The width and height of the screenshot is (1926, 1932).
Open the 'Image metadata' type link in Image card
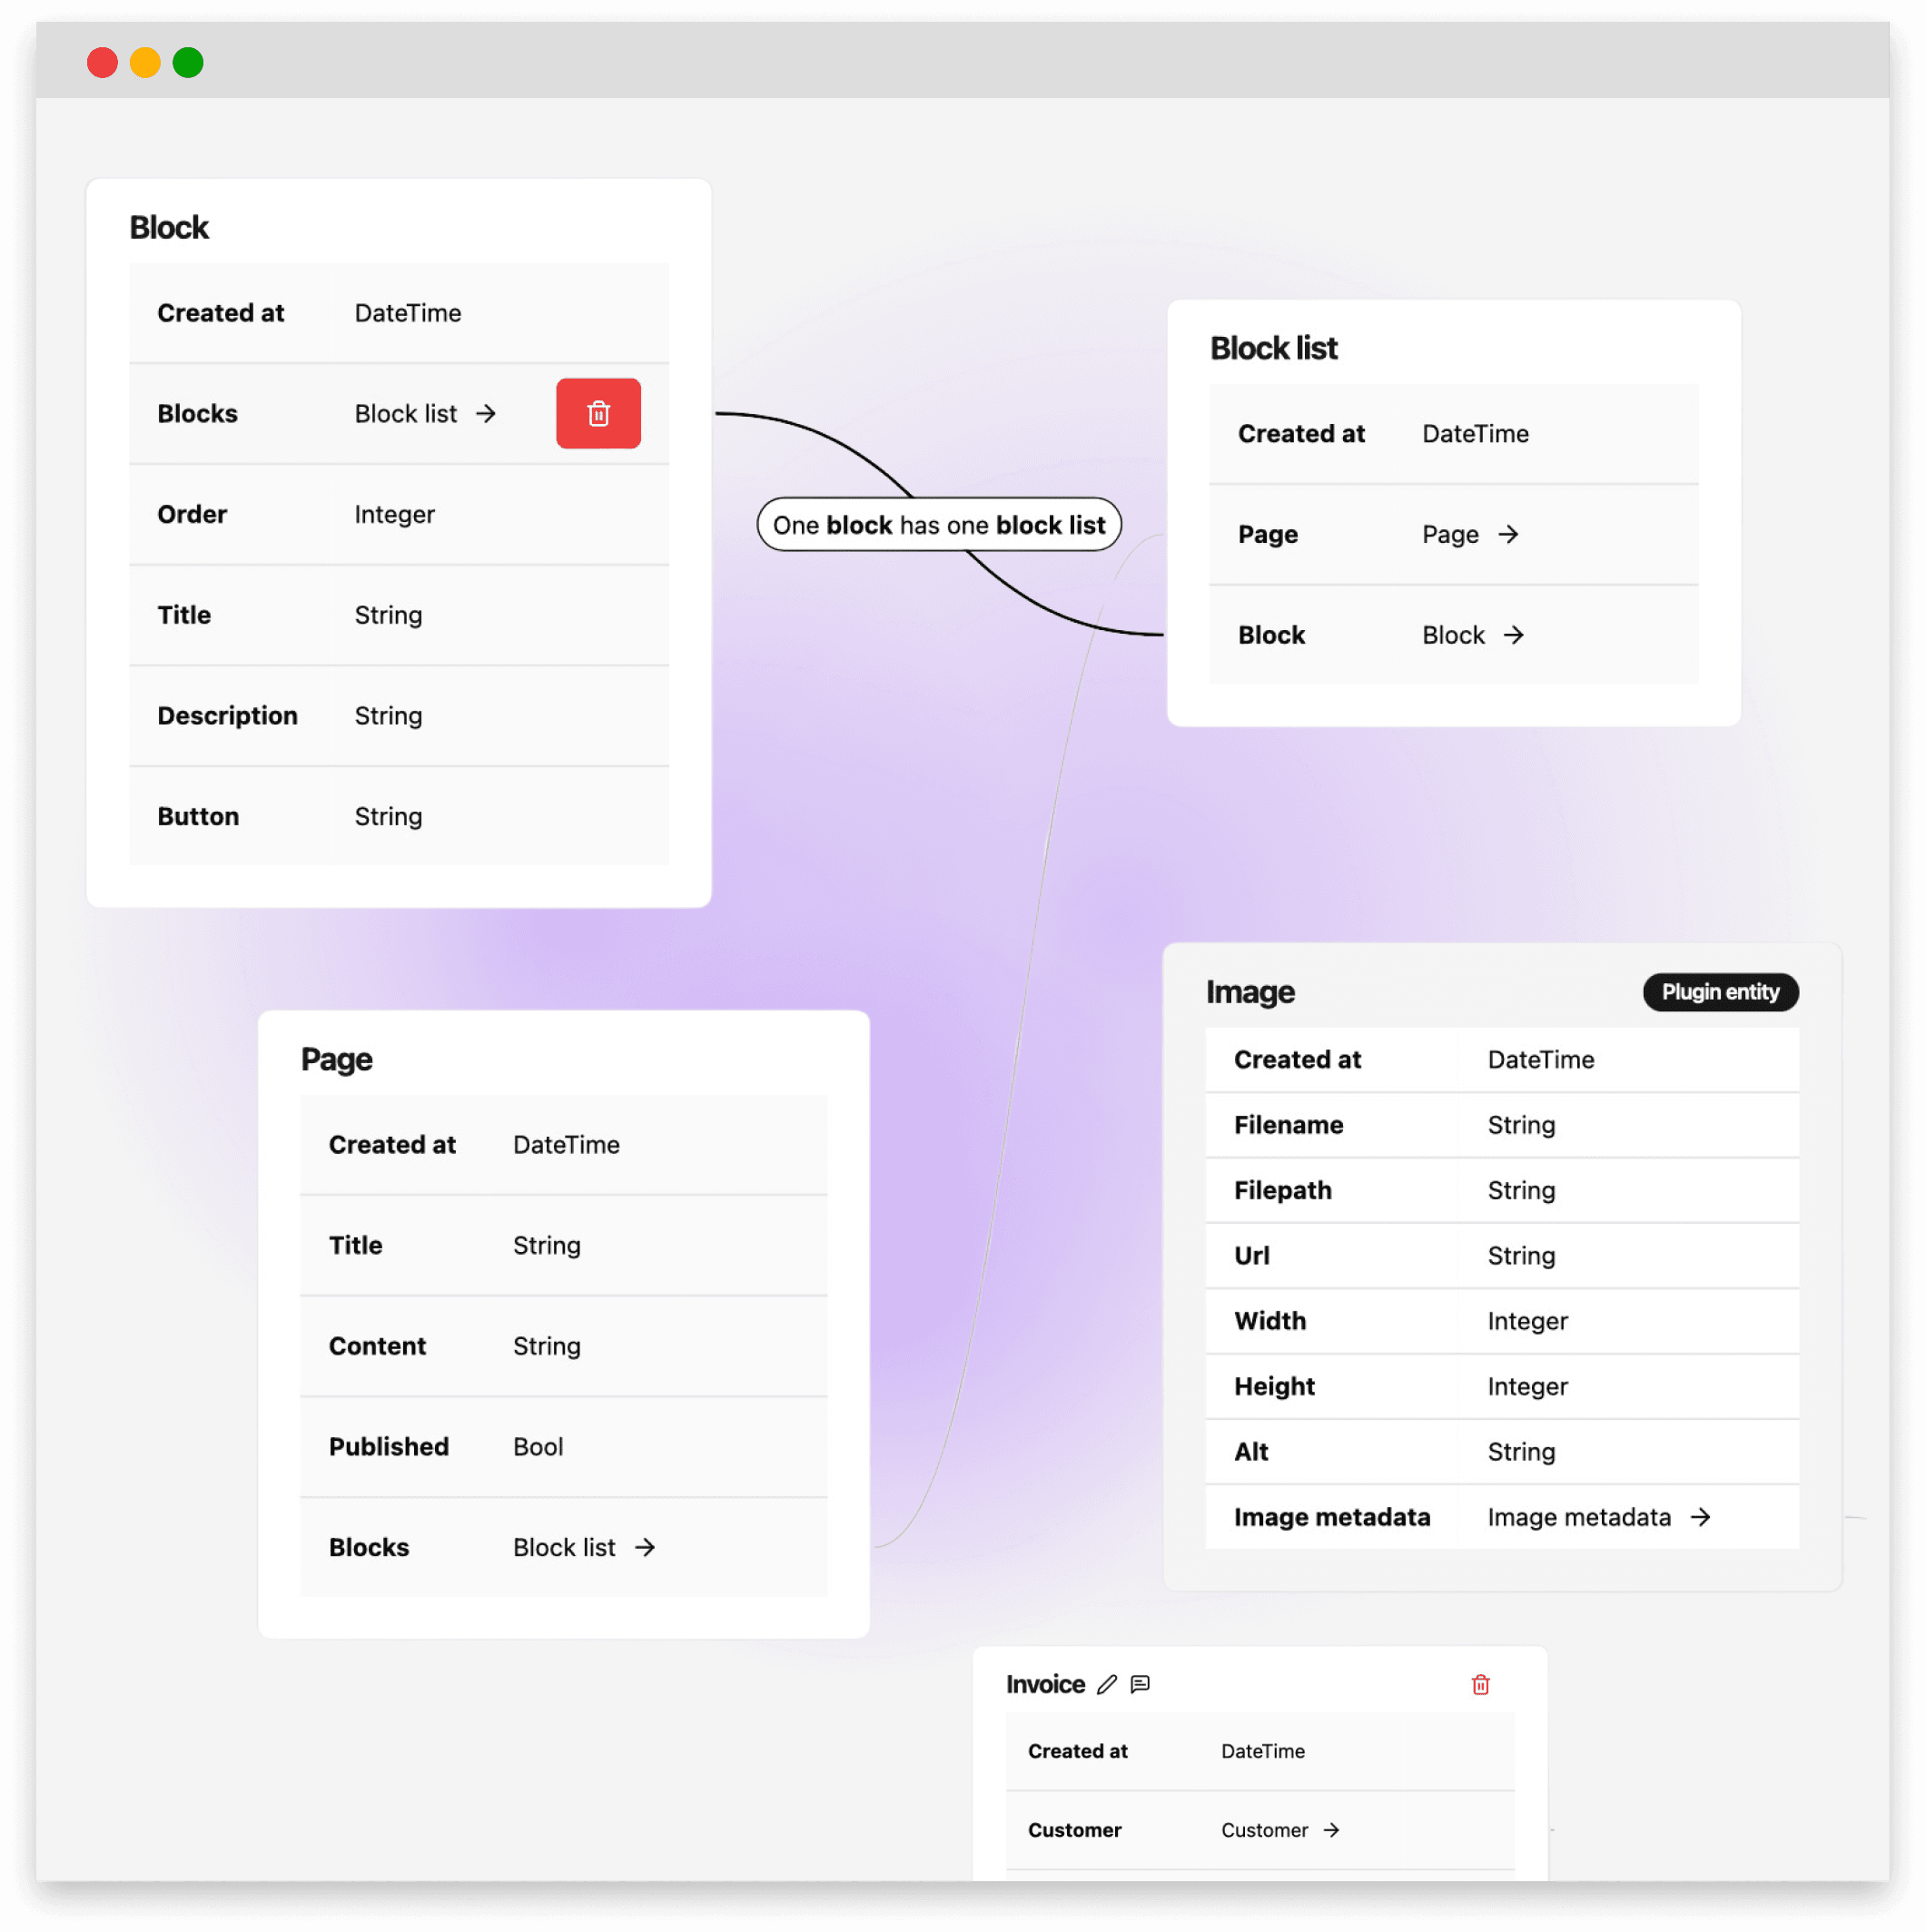click(x=1579, y=1517)
